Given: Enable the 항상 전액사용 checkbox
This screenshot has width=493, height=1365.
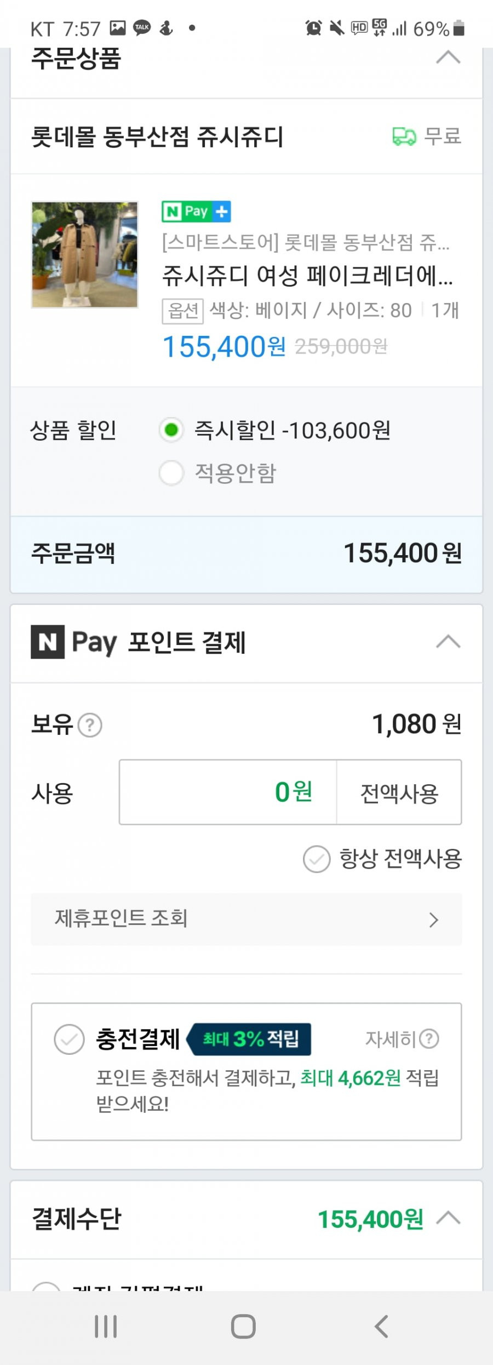Looking at the screenshot, I should [x=317, y=859].
